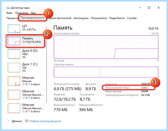Click the Task Manager title bar icon
Screen dimensions: 168x131
coord(8,8)
